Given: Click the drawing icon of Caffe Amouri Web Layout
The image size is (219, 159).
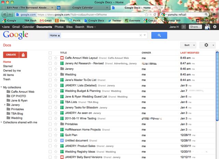Looking at the screenshot, I should [62, 58].
